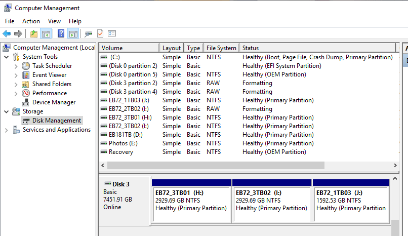408x236 pixels.
Task: Click the Refresh disk connection toolbar icon
Action: pyautogui.click(x=88, y=34)
